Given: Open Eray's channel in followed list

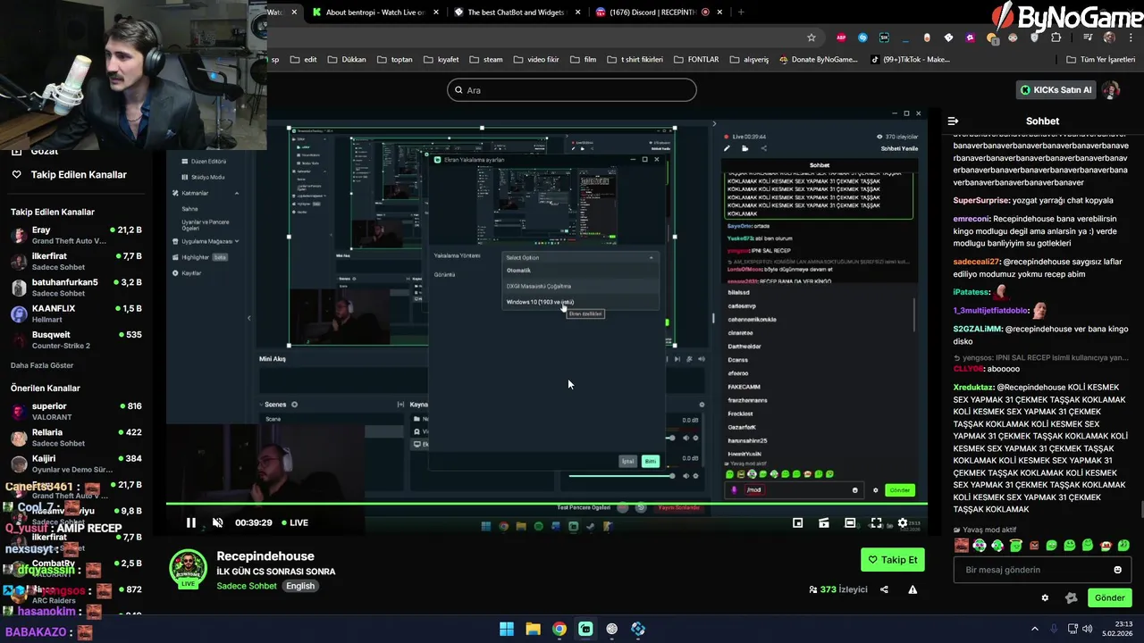Looking at the screenshot, I should tap(76, 235).
